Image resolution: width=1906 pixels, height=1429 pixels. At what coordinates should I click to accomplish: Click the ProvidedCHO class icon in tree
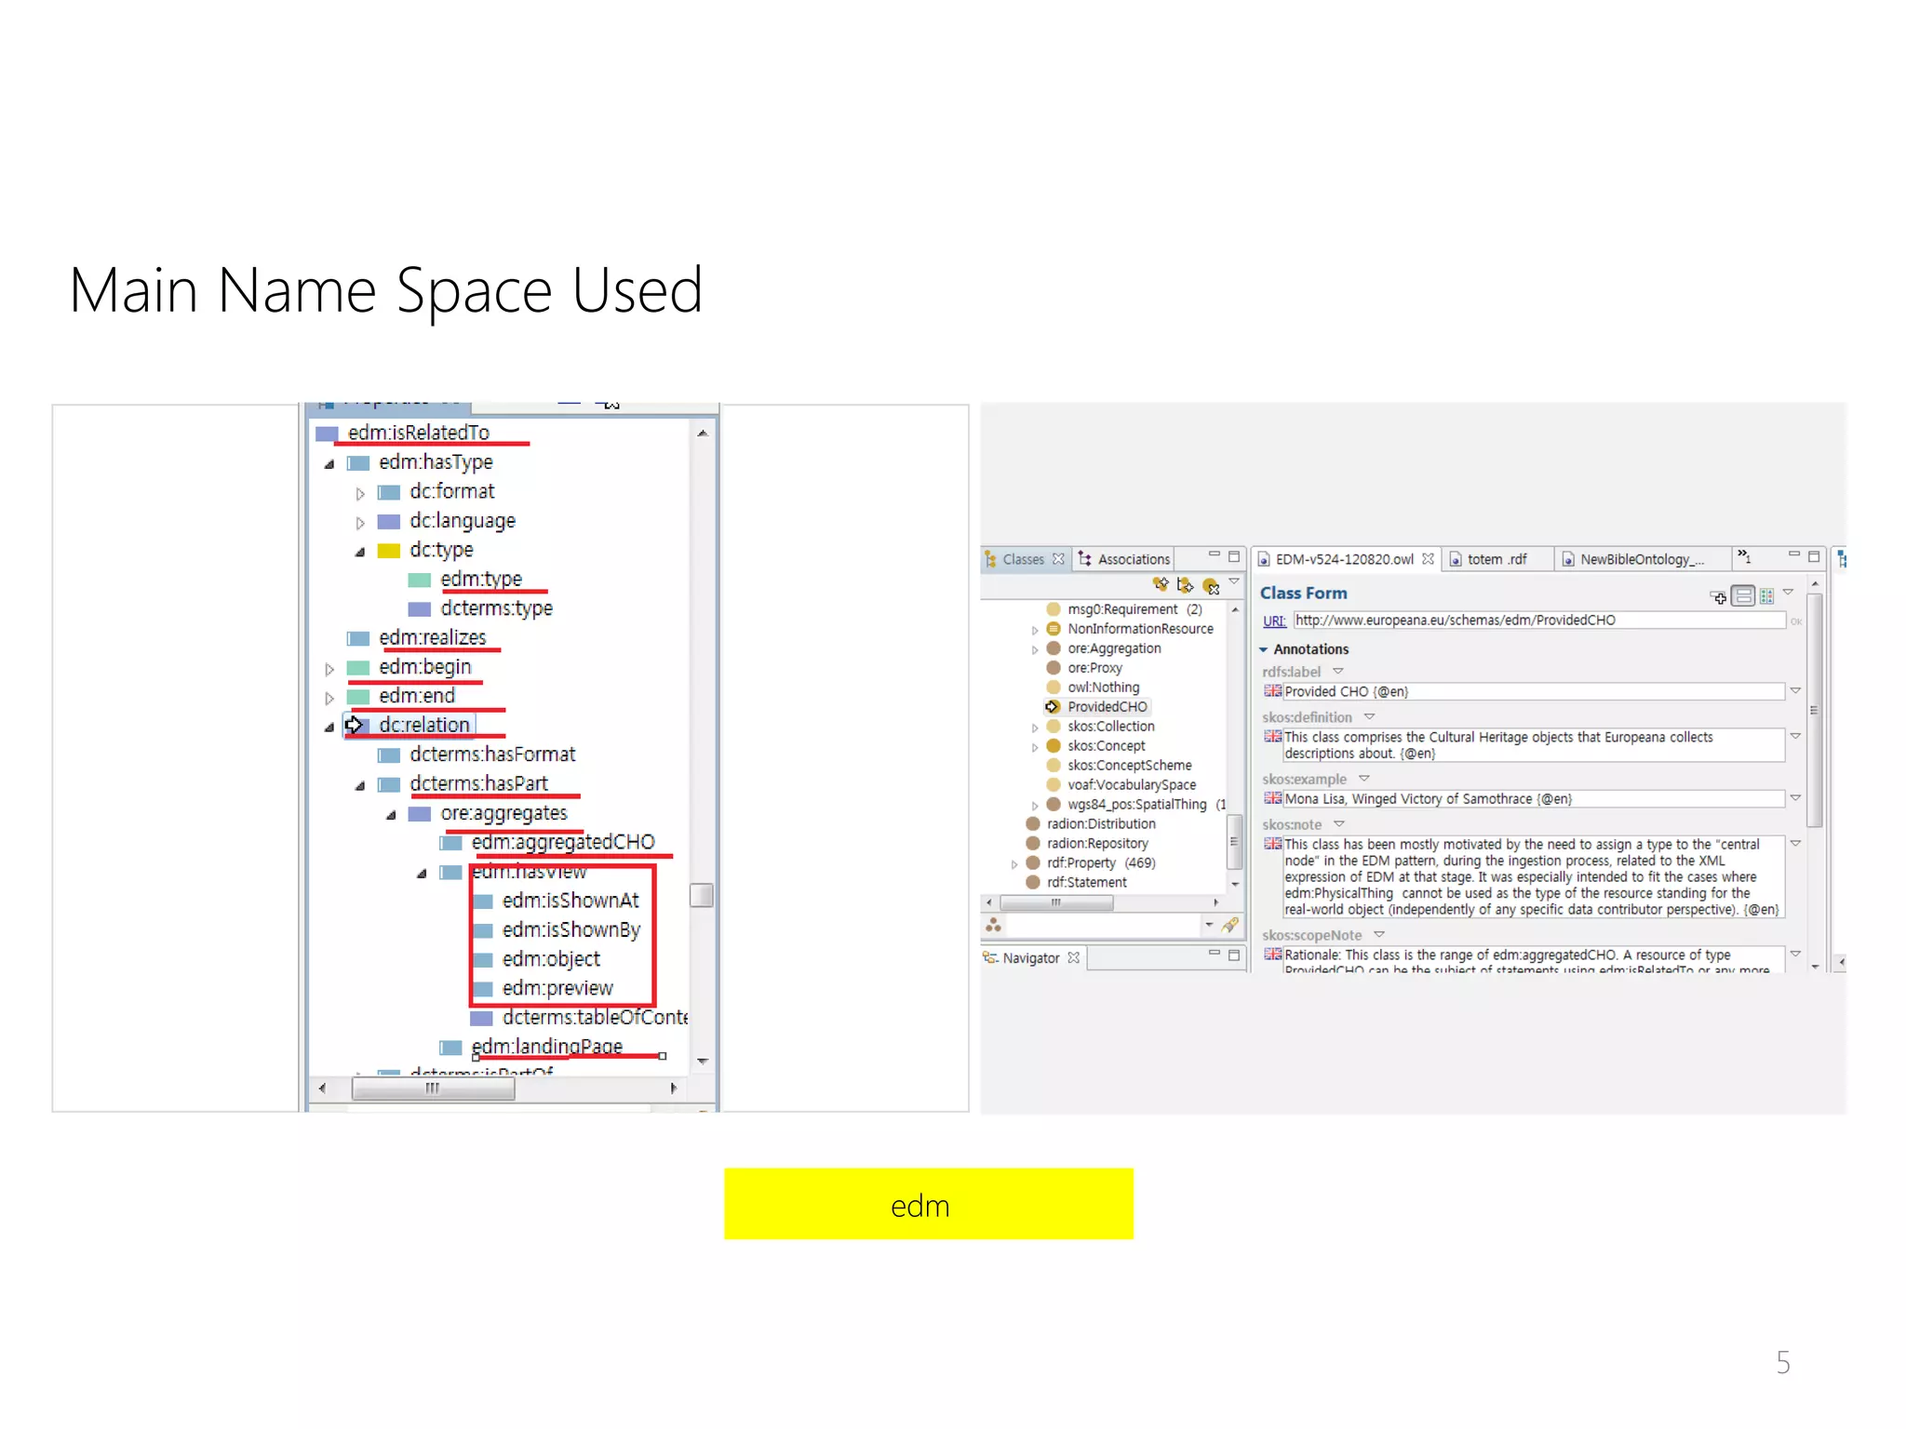1053,706
